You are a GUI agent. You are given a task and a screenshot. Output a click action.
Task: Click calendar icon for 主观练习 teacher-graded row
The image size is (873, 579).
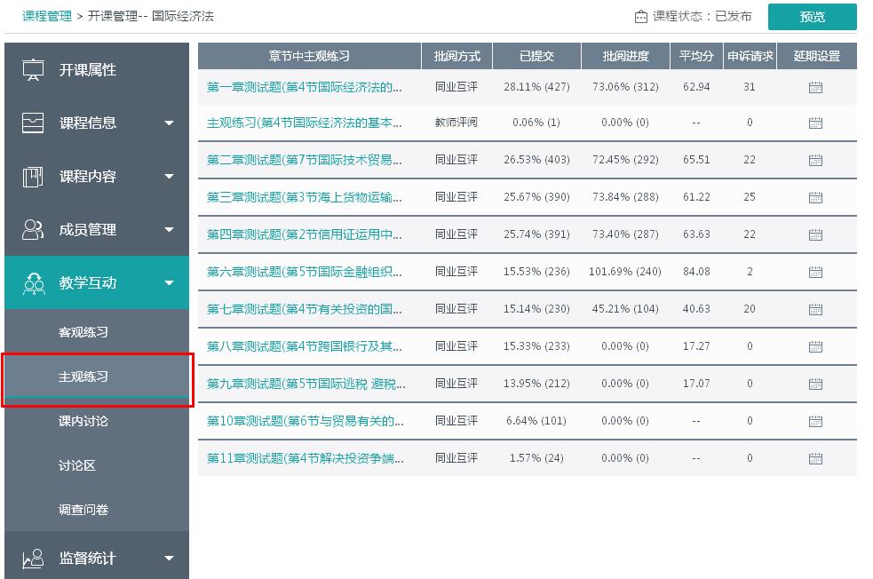coord(815,123)
